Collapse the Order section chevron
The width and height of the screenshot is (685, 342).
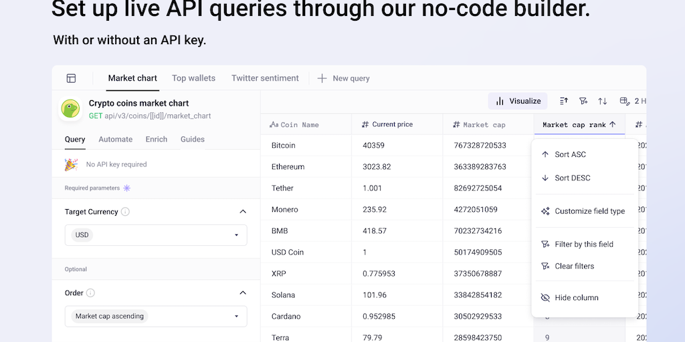pos(242,293)
